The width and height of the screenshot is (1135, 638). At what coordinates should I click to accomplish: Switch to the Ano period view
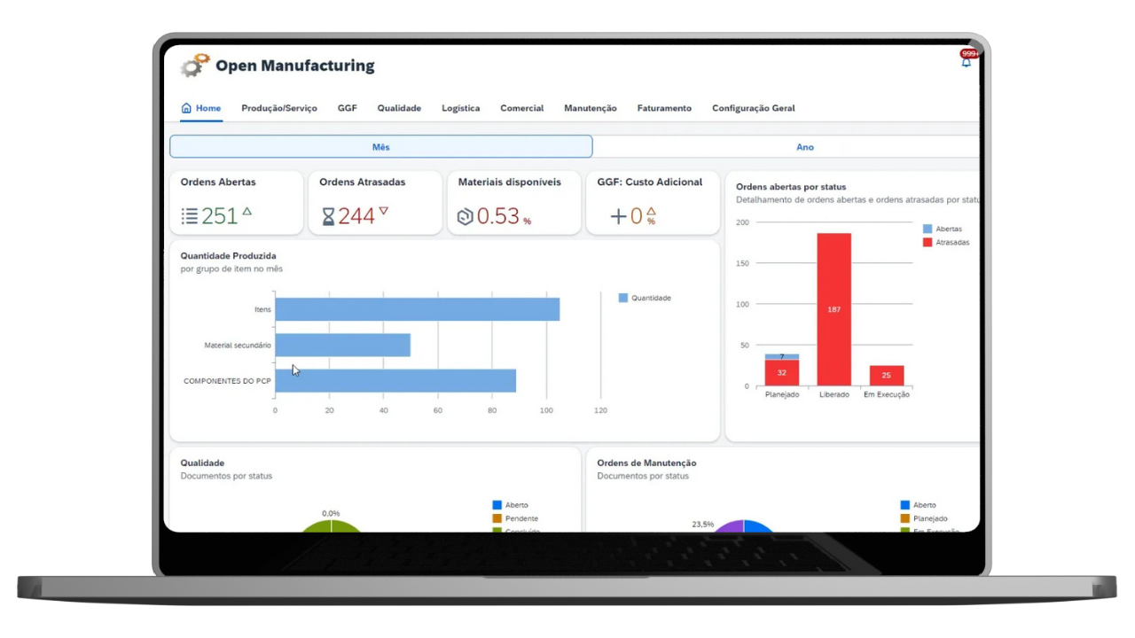point(804,147)
